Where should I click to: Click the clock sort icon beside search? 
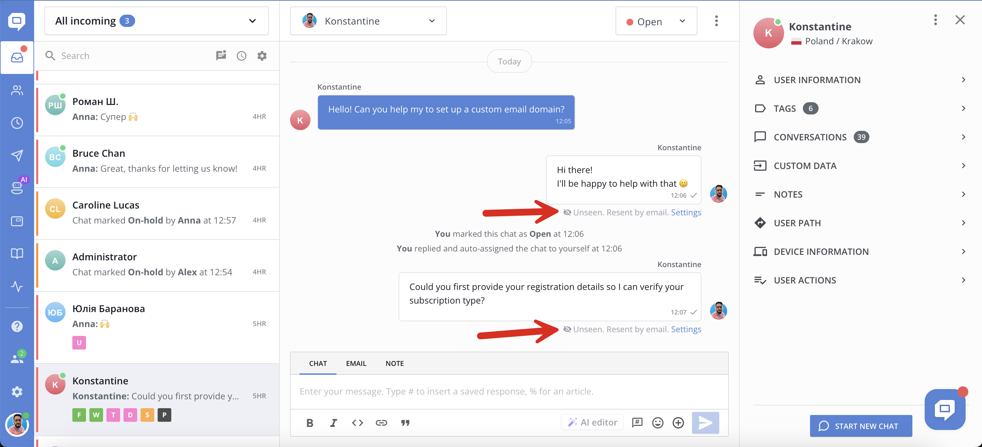(242, 56)
